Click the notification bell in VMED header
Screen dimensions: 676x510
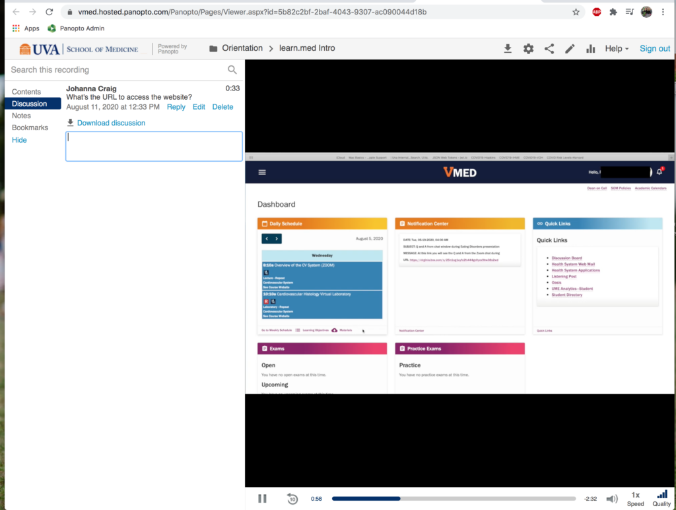tap(659, 172)
